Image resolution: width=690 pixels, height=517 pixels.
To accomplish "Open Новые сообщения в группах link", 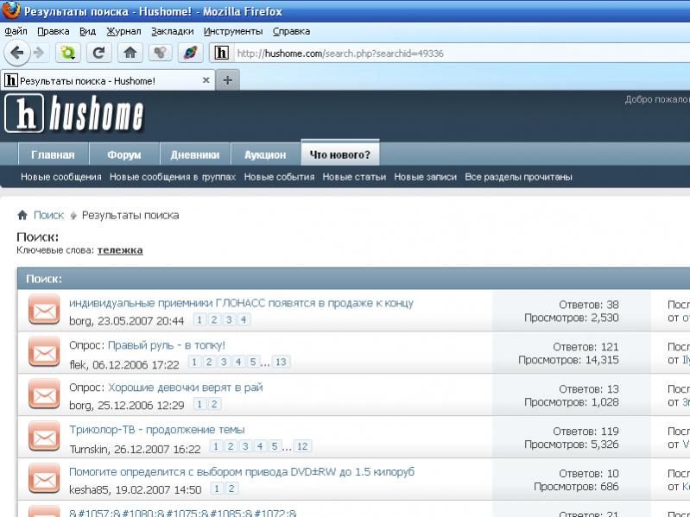I will click(x=173, y=177).
